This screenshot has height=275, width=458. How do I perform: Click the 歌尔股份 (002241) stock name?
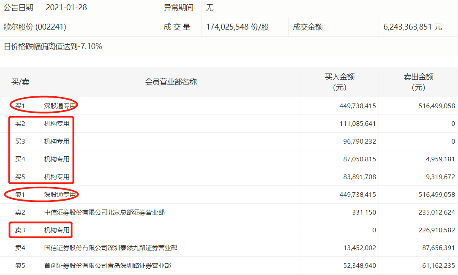[35, 27]
